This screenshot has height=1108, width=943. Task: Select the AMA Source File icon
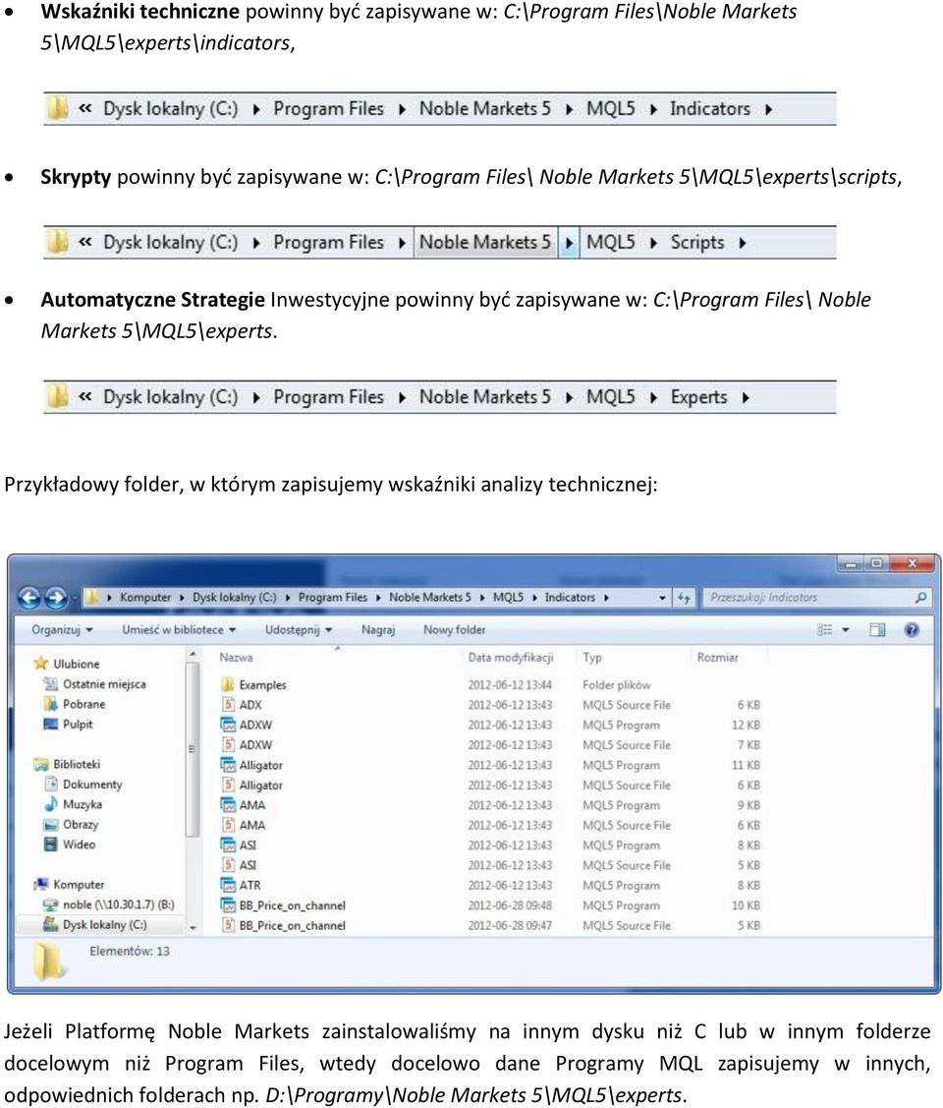pyautogui.click(x=227, y=825)
